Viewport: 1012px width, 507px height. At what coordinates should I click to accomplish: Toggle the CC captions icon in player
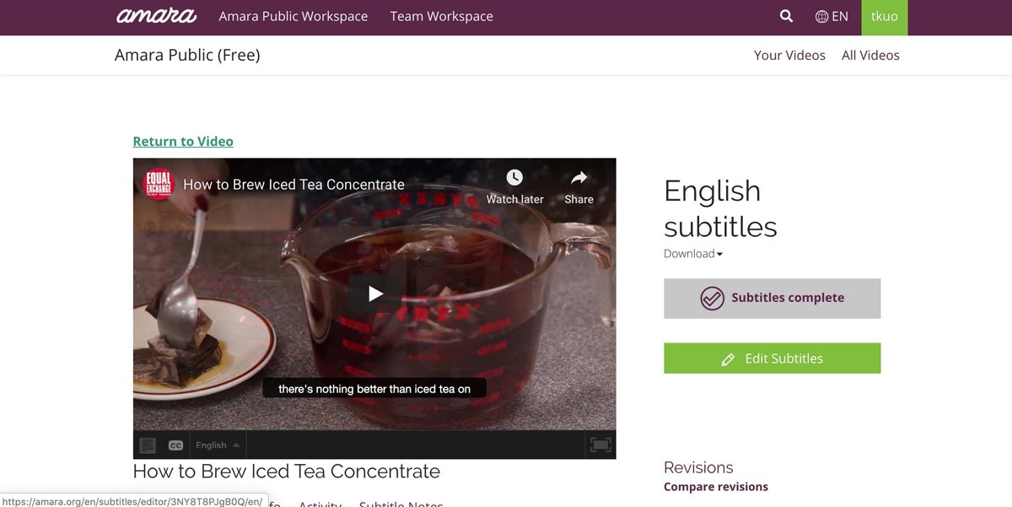[175, 445]
